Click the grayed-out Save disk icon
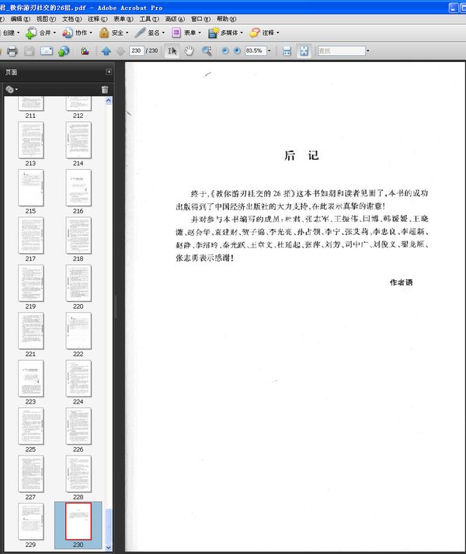 (x=30, y=51)
